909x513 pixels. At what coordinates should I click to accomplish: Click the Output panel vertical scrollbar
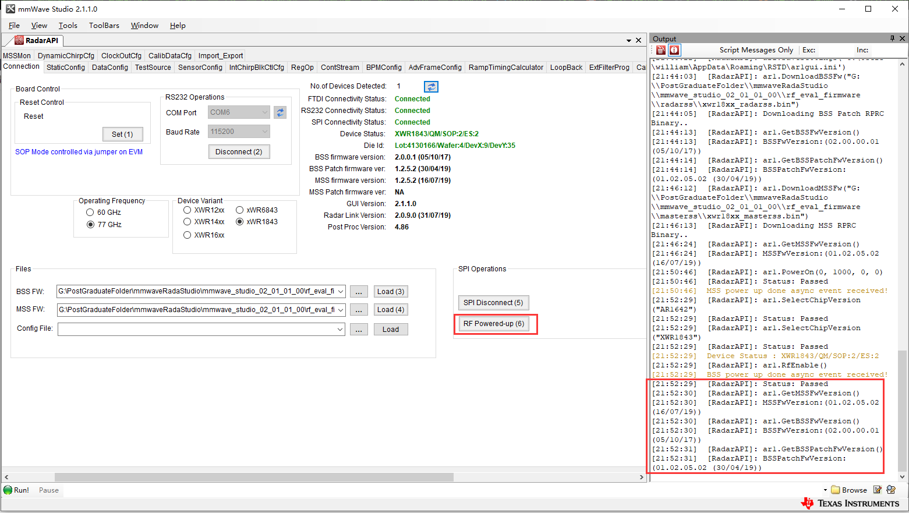(903, 411)
